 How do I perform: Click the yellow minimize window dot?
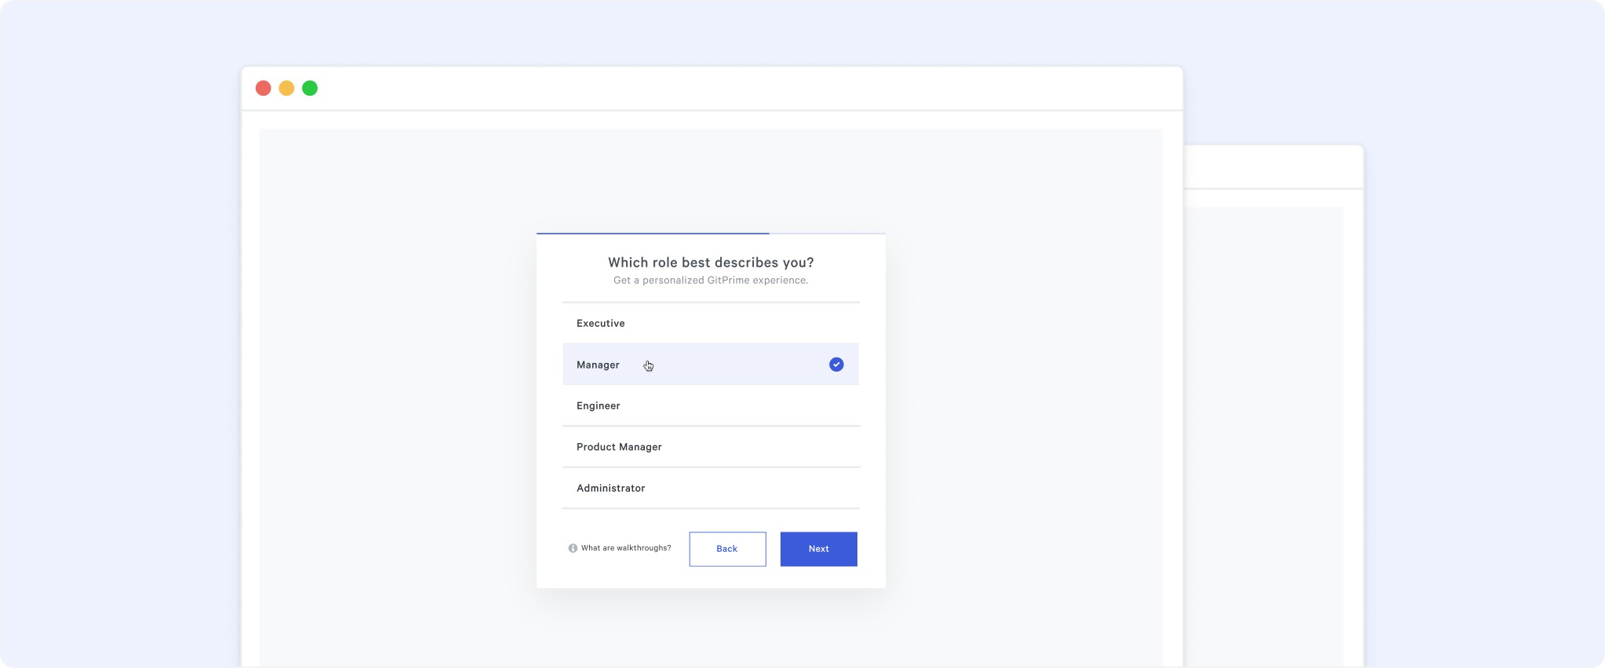pyautogui.click(x=287, y=88)
